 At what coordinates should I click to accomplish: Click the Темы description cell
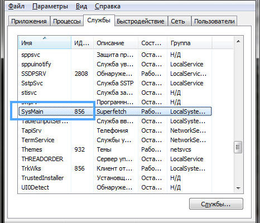(104, 149)
